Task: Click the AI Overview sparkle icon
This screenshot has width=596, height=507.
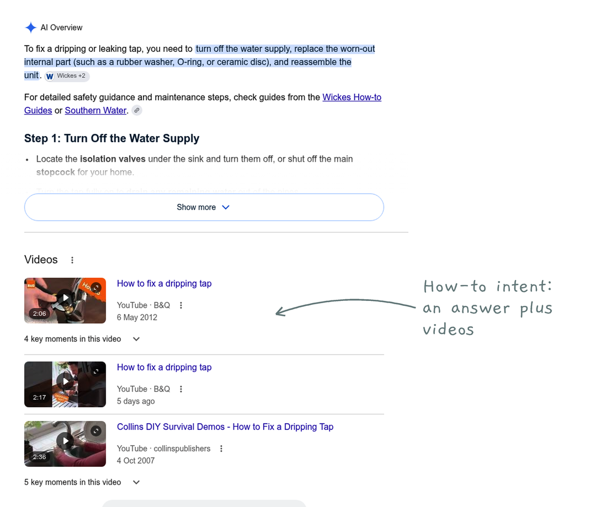Action: 30,28
